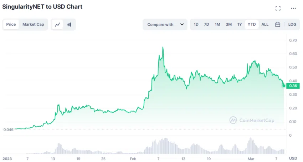Open the three-dot more options menu
This screenshot has width=303, height=162.
point(293,8)
